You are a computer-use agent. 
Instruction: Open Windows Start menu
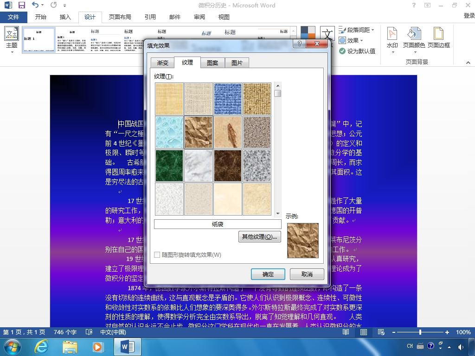pos(13,347)
